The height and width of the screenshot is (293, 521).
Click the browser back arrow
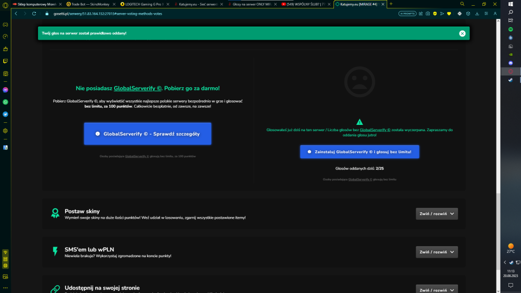point(16,14)
